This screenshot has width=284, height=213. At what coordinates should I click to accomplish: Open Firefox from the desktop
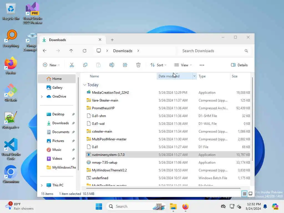click(x=11, y=65)
